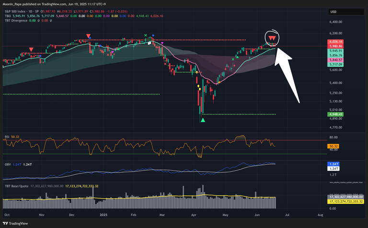
Task: Click the -1.87 (-0.03%) change value
Action: pos(117,12)
